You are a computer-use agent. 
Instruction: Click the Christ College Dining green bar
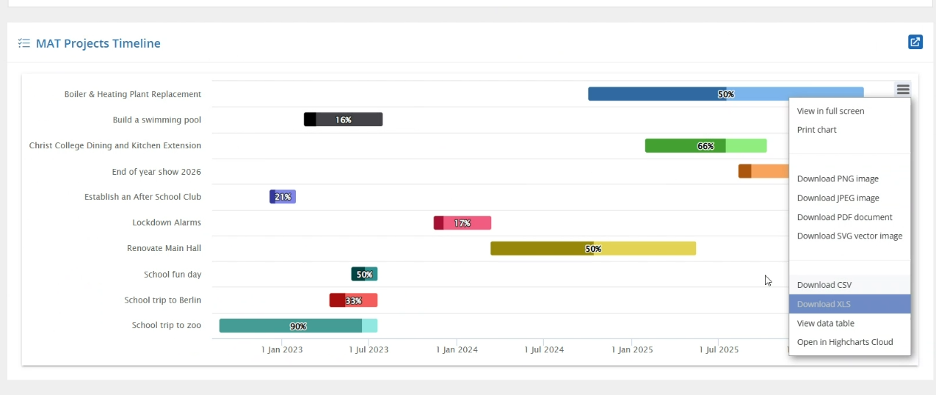coord(705,145)
